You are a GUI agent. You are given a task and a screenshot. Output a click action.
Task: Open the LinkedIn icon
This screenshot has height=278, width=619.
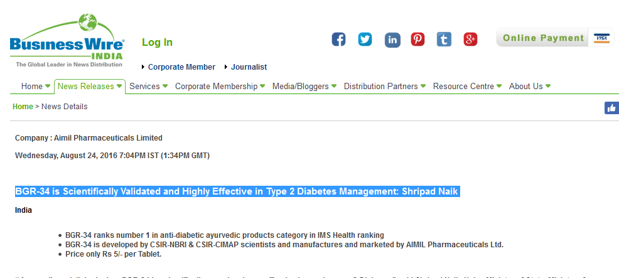tap(392, 40)
